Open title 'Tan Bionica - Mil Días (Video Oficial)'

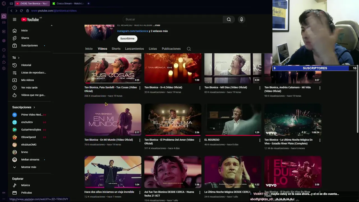pyautogui.click(x=226, y=88)
